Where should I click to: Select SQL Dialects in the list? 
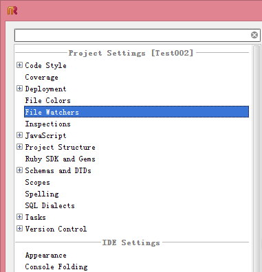50,205
